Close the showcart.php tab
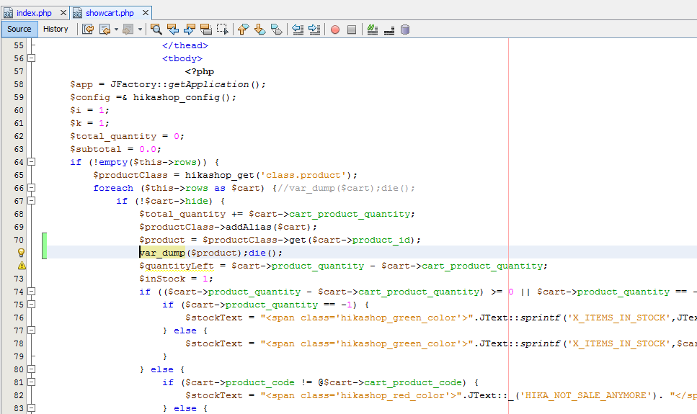The width and height of the screenshot is (697, 414). click(x=146, y=13)
